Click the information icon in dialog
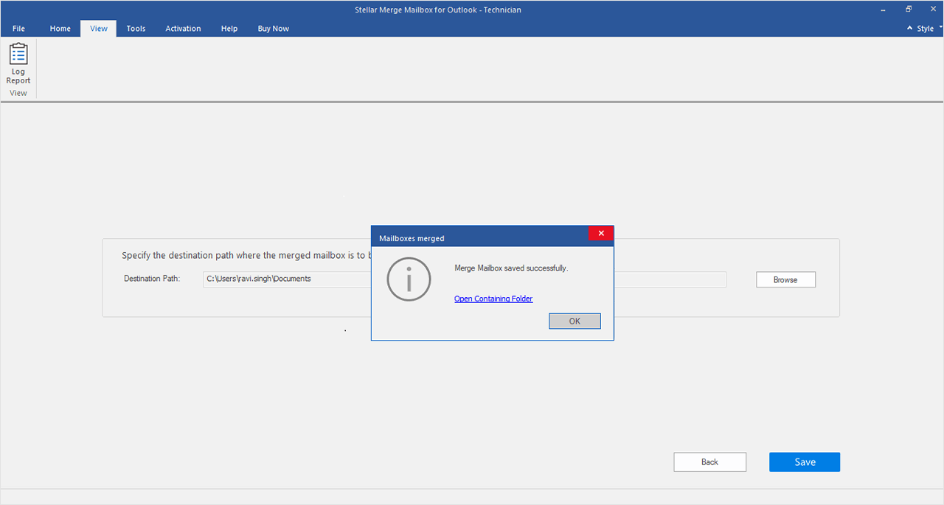This screenshot has height=505, width=944. click(x=409, y=279)
